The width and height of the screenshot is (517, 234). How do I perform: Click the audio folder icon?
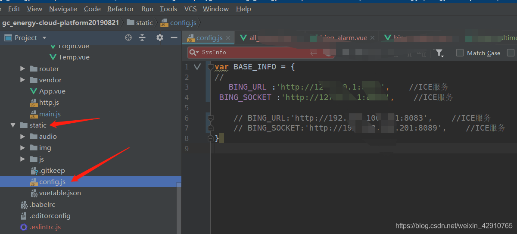pos(34,136)
